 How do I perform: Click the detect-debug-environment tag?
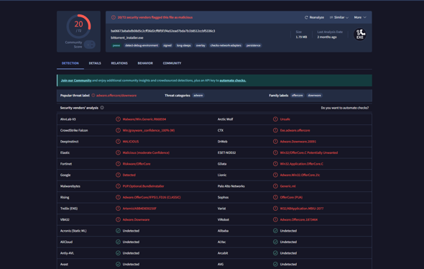tap(142, 45)
